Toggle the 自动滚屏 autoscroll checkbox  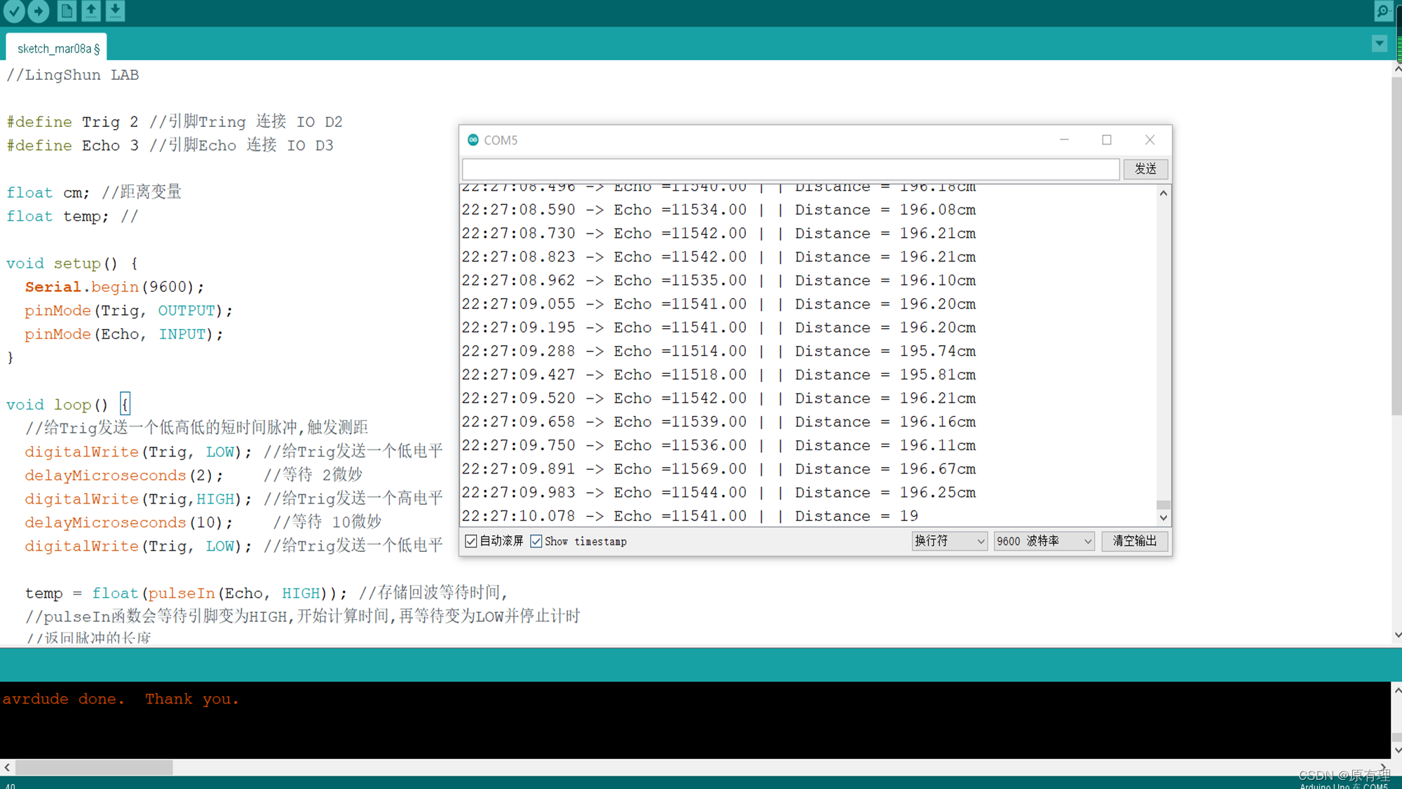(x=471, y=541)
